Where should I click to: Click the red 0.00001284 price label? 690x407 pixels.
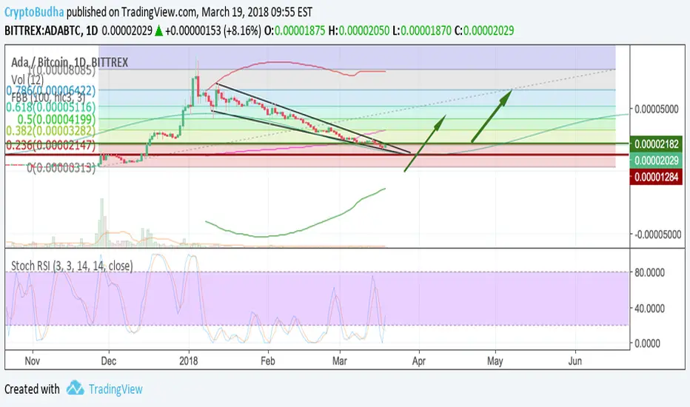pos(656,178)
